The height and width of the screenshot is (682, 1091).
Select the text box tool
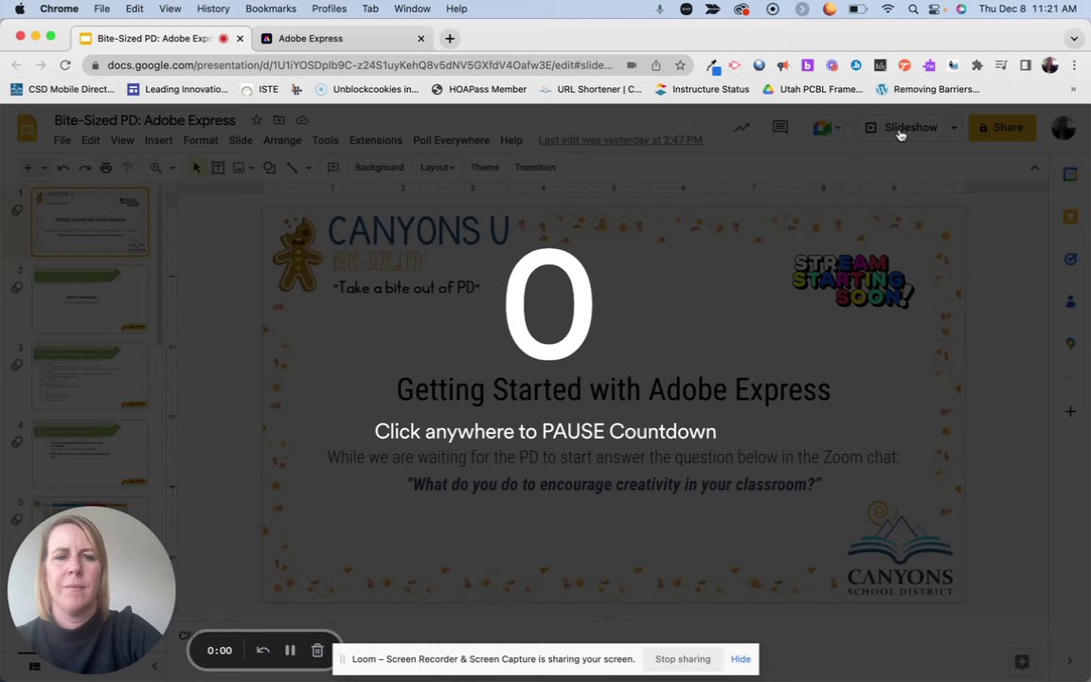[x=218, y=168]
